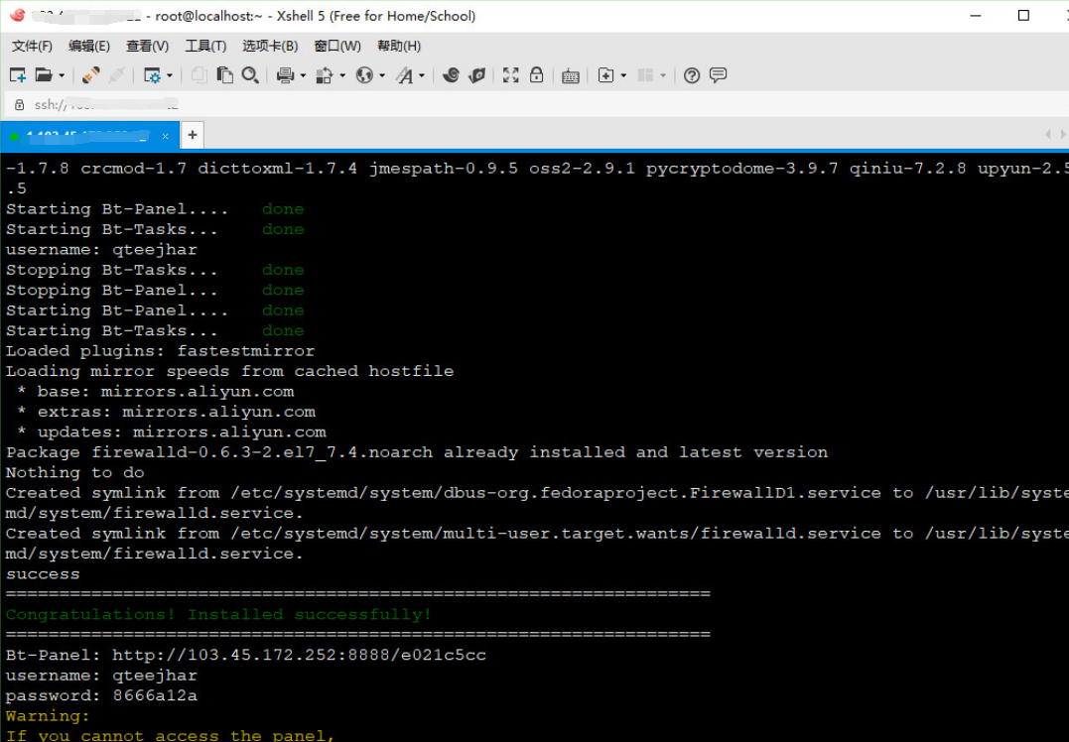Click the '* extras: mirrors.aliyun.com' line
This screenshot has height=742, width=1069.
click(167, 413)
